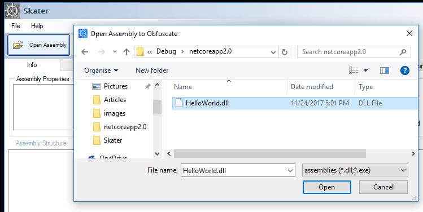Click the navigation pane scrollbar thumb
Viewport: 423px width, 212px height.
tap(157, 107)
